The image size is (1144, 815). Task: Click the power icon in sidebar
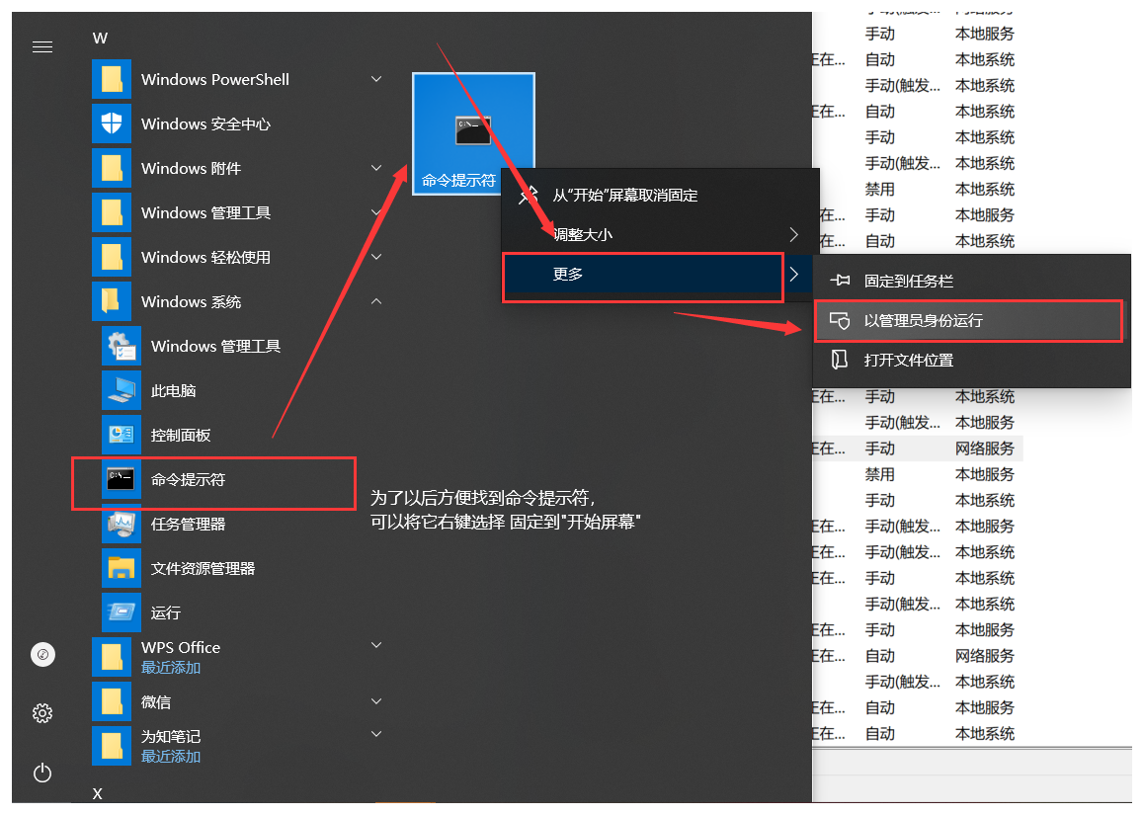pos(42,772)
